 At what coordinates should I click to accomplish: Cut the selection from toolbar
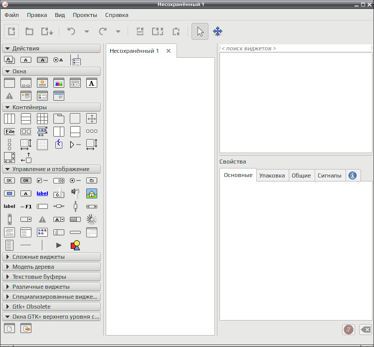click(140, 31)
